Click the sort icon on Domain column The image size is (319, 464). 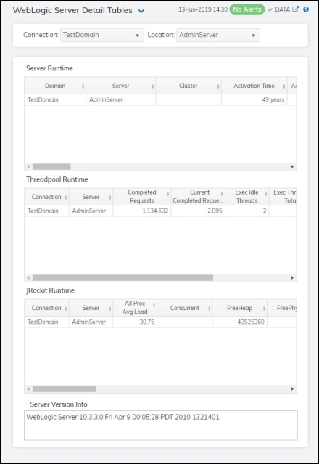(83, 86)
